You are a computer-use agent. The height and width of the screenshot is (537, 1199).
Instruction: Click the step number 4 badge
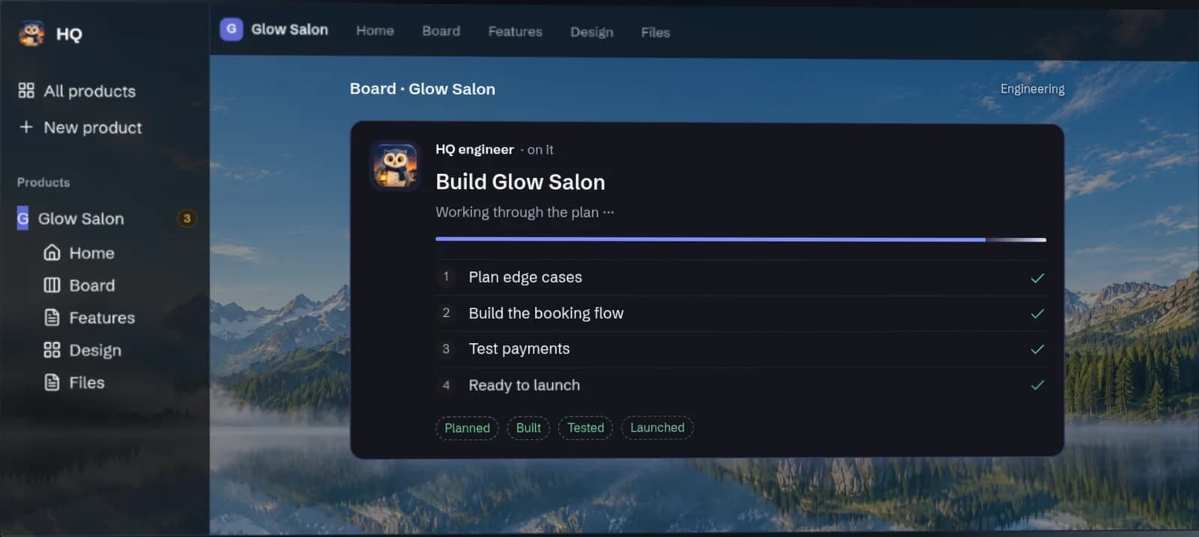coord(446,385)
